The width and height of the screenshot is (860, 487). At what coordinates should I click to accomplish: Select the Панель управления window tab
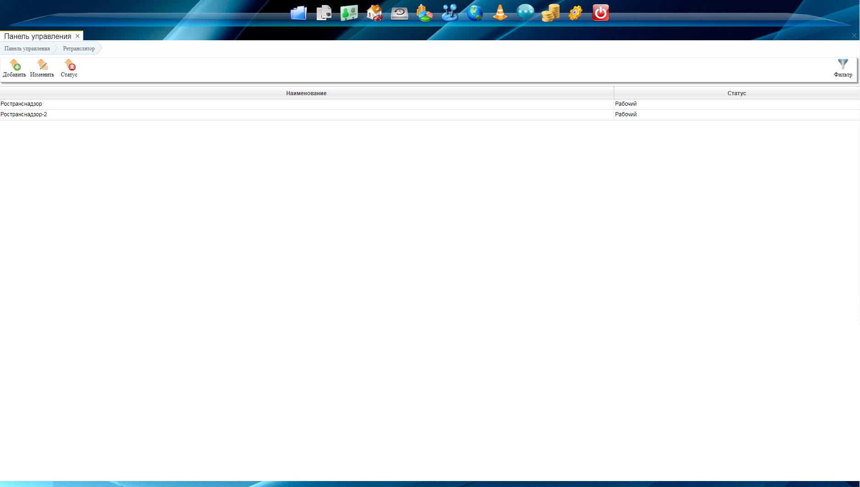point(38,36)
